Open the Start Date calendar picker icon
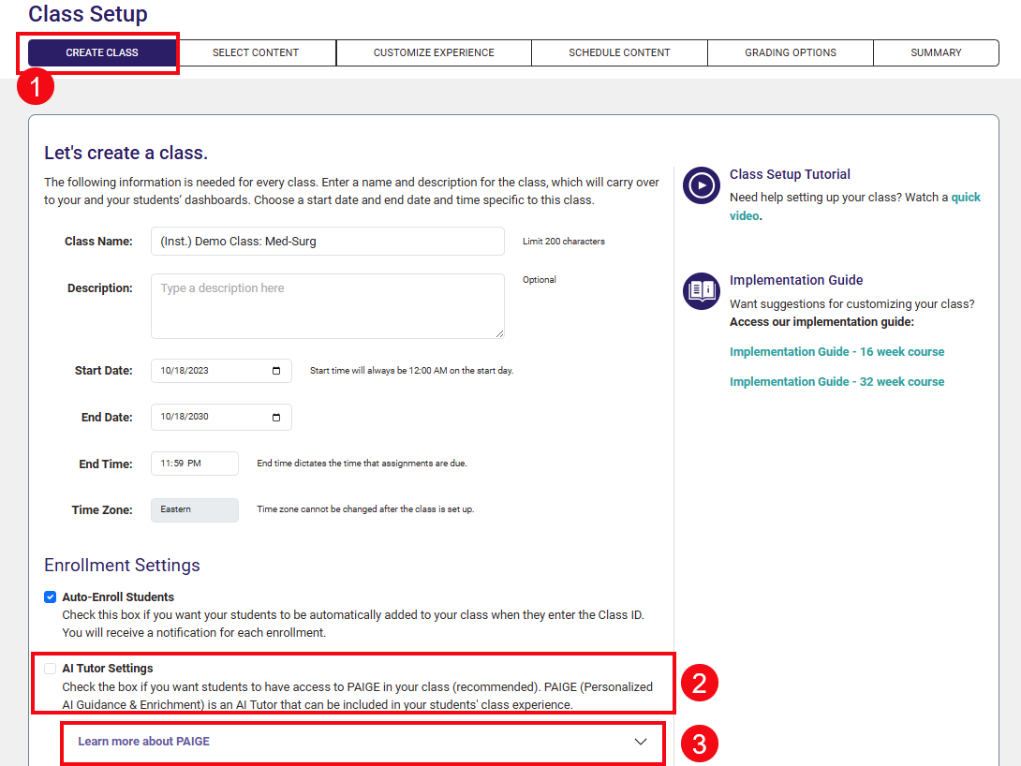 click(276, 371)
